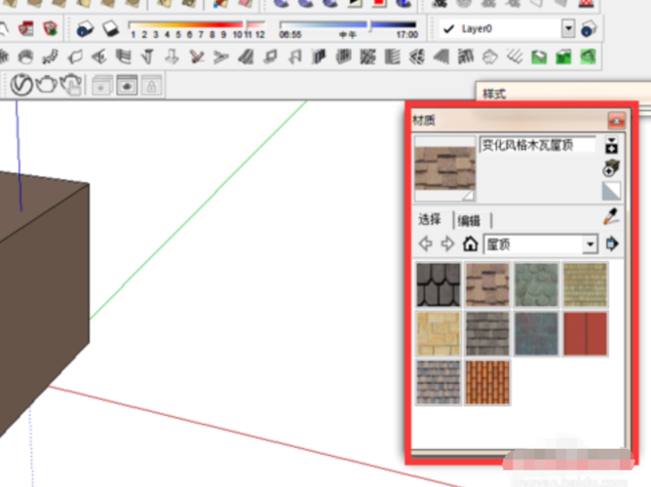The height and width of the screenshot is (487, 651).
Task: Show secondary selection pane in Materials
Action: click(x=611, y=145)
